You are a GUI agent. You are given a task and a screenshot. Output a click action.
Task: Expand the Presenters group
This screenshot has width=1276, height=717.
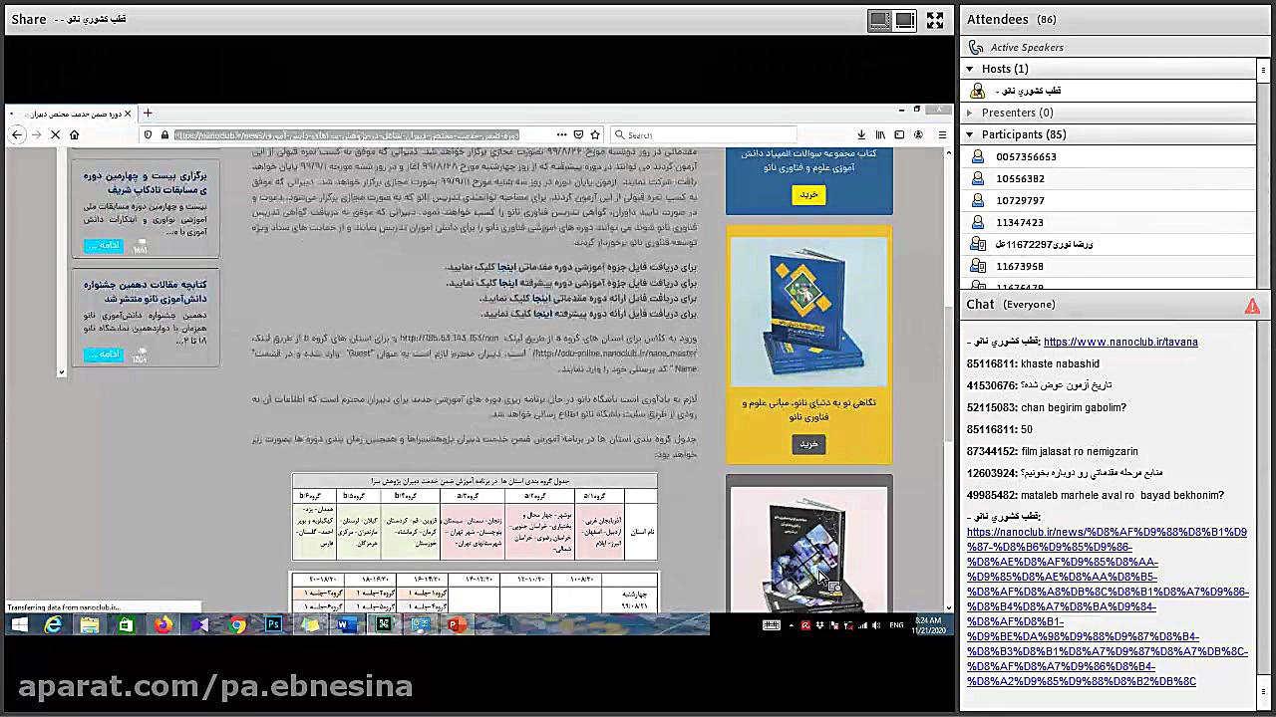coord(969,113)
